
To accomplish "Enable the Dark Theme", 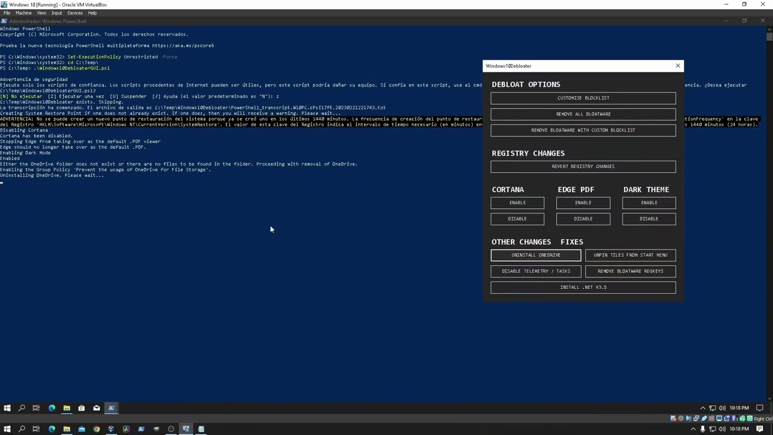I will [x=649, y=202].
